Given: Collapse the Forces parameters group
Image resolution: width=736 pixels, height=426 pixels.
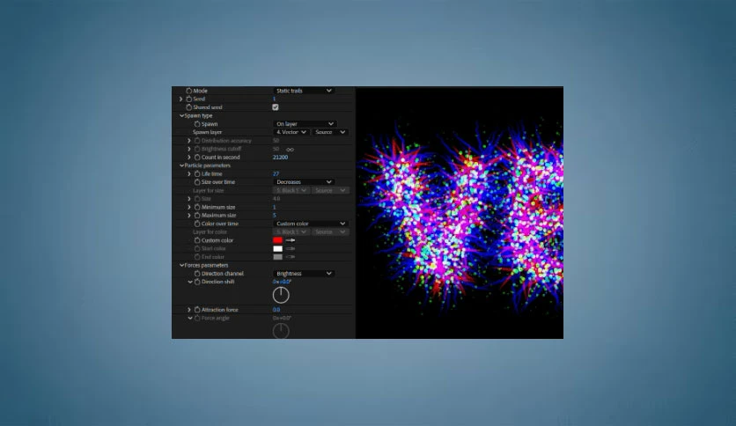Looking at the screenshot, I should tap(181, 265).
